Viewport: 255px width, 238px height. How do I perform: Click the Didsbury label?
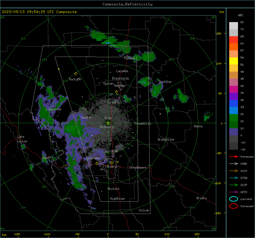coord(107,127)
